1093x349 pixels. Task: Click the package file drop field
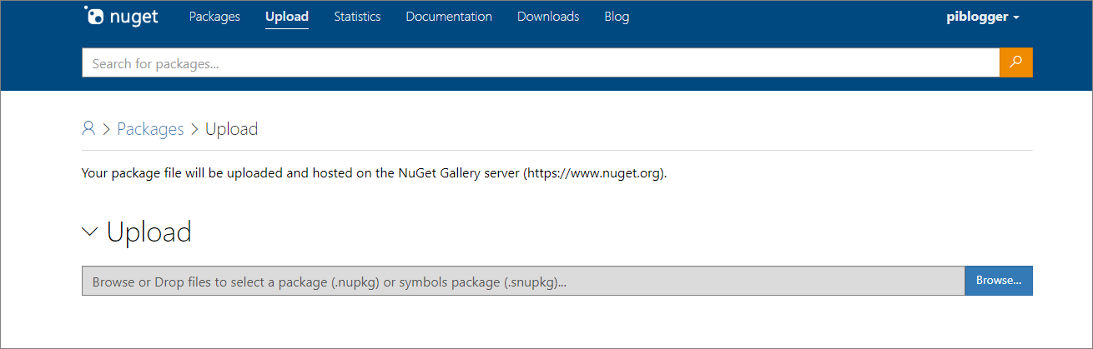click(522, 282)
